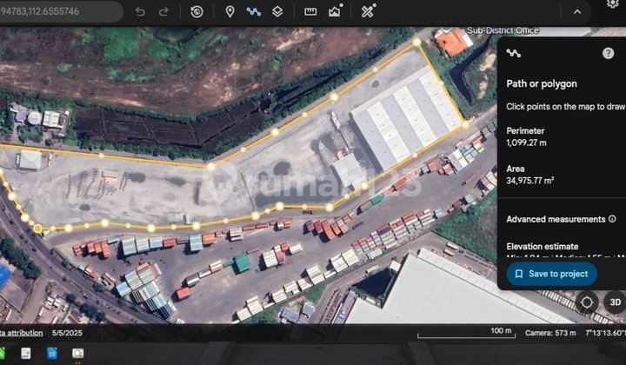Click the Area 34,975.77 m² value
Image resolution: width=626 pixels, height=365 pixels.
(529, 181)
